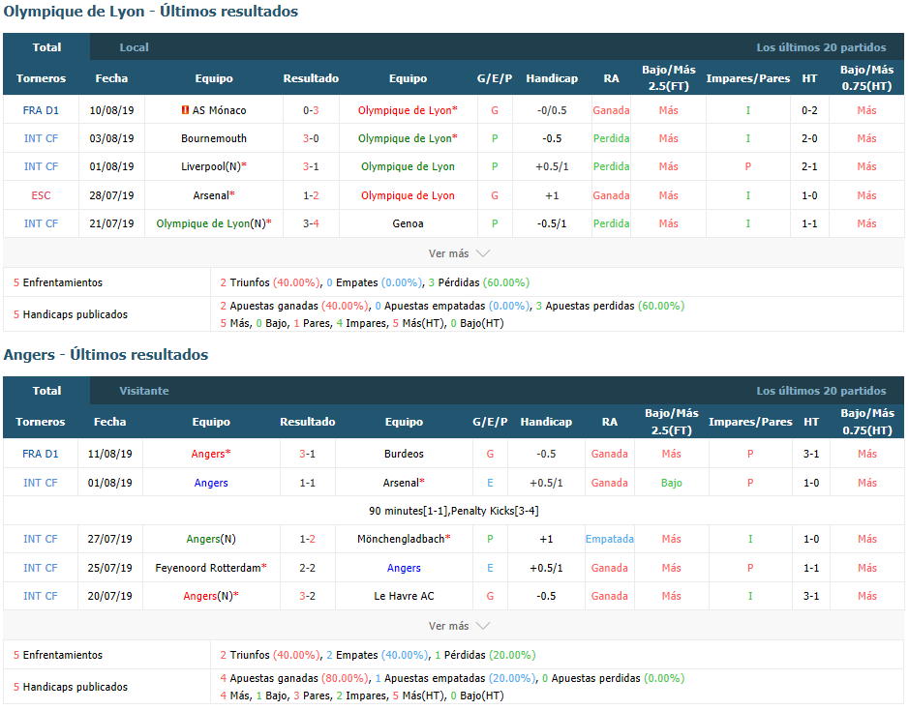The height and width of the screenshot is (710, 909).
Task: Select the Total tab in Lyon table
Action: (46, 47)
